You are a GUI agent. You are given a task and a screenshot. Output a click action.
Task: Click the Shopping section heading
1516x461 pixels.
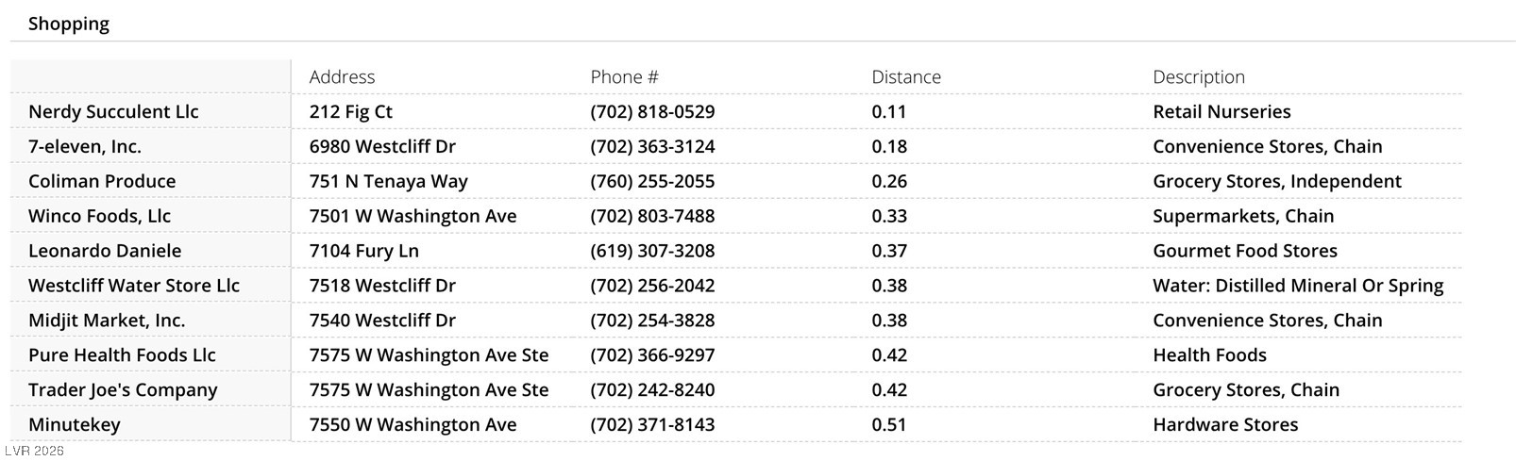coord(69,24)
